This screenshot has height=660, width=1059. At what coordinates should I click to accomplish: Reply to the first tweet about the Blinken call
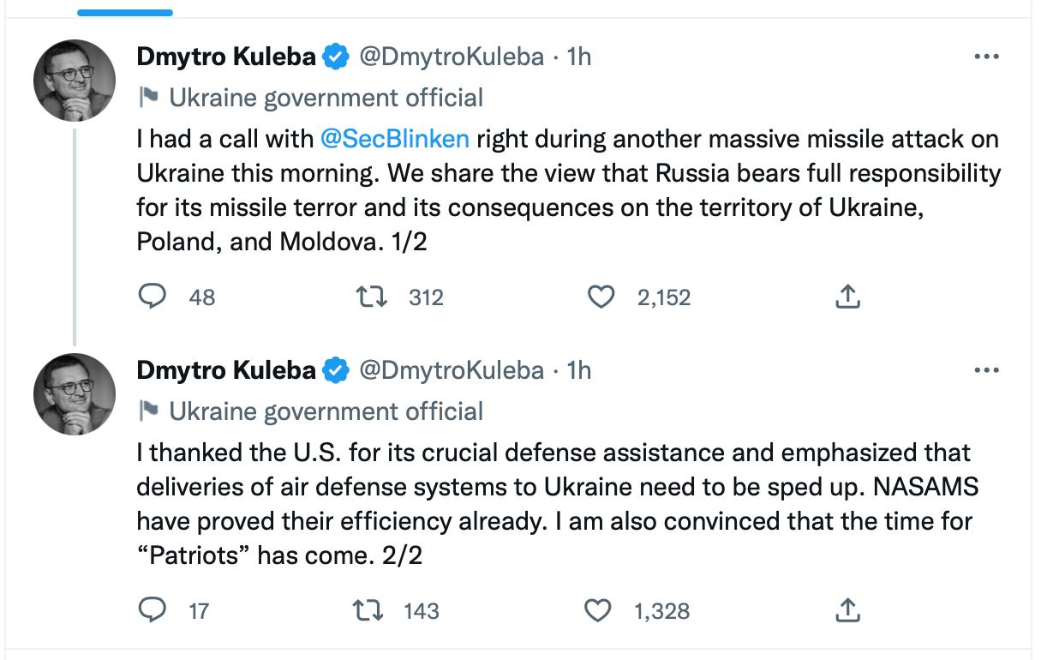pyautogui.click(x=153, y=297)
